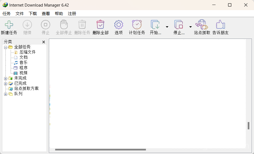Click the 分类 panel header text

[8, 42]
